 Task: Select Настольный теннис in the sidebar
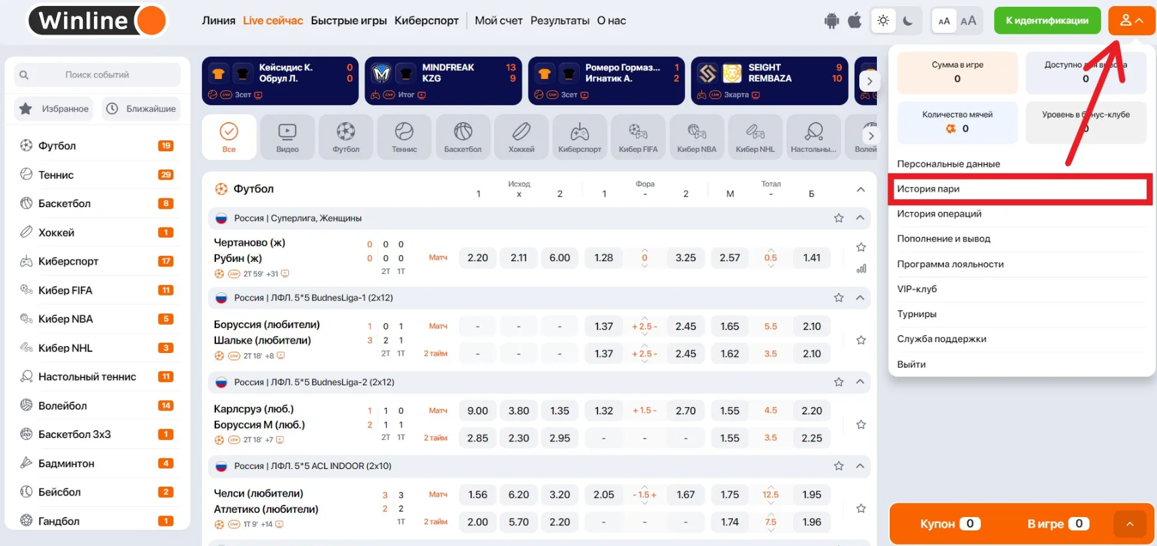click(97, 377)
